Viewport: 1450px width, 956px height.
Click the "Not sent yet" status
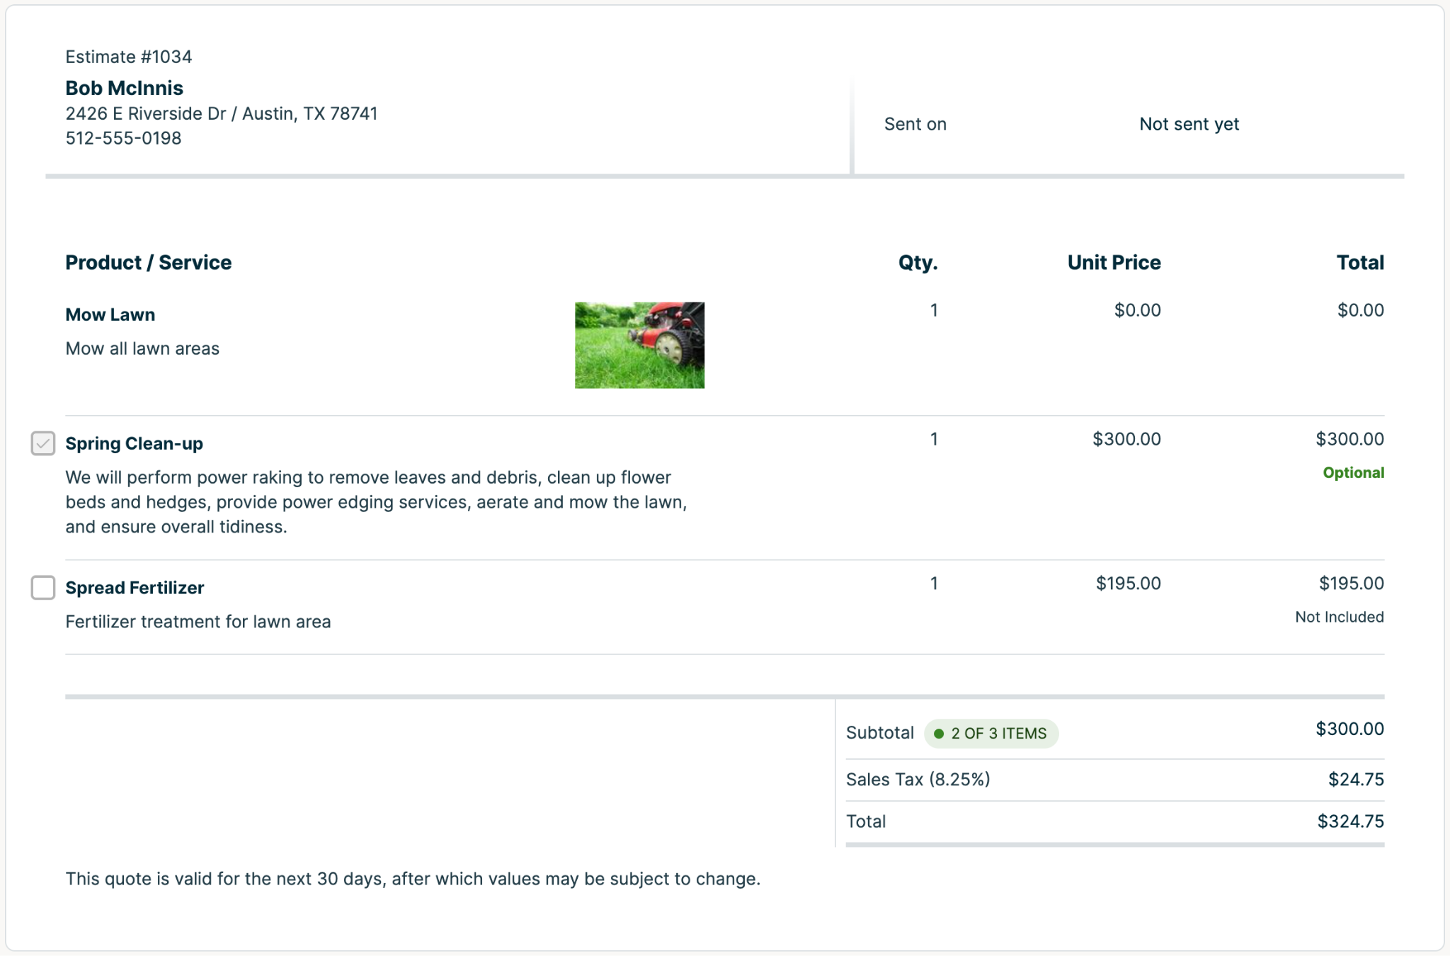click(x=1189, y=124)
